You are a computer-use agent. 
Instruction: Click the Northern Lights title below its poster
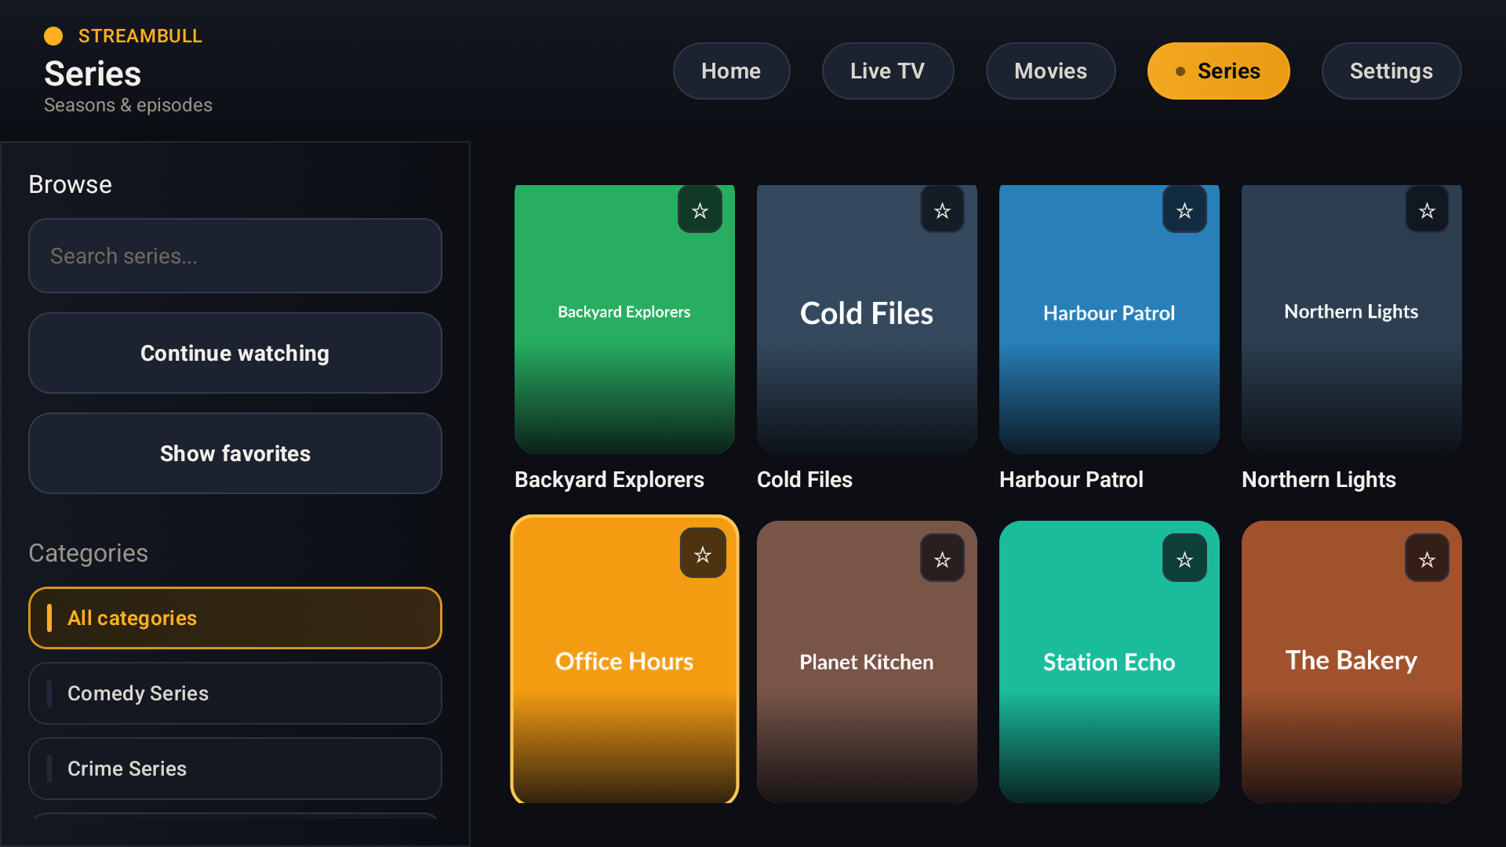pyautogui.click(x=1319, y=479)
